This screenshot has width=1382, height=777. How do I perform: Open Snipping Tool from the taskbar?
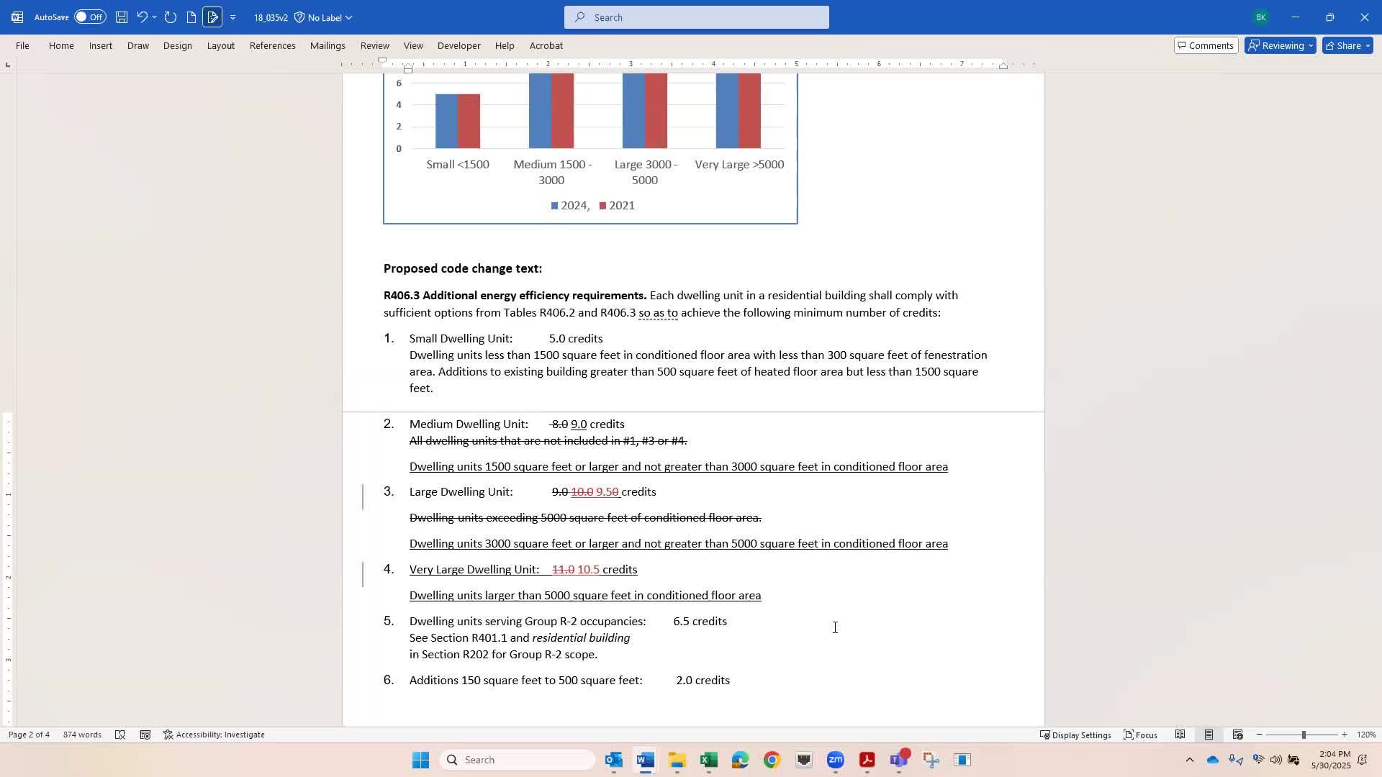(x=931, y=760)
